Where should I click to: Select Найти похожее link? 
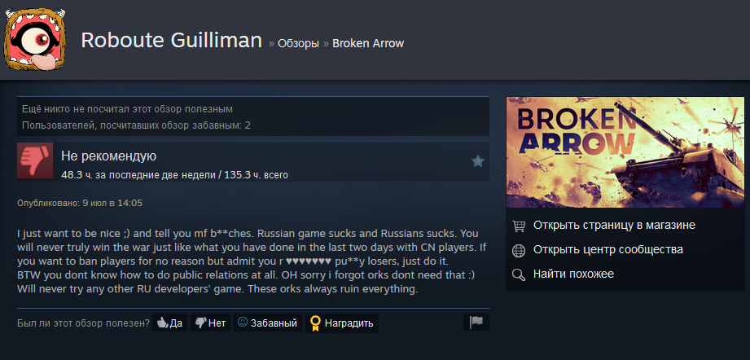click(x=573, y=274)
